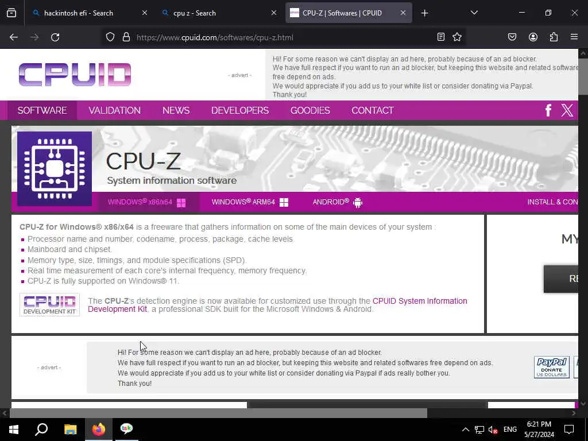Close the cpu z search tab
This screenshot has height=441, width=588.
pos(274,13)
